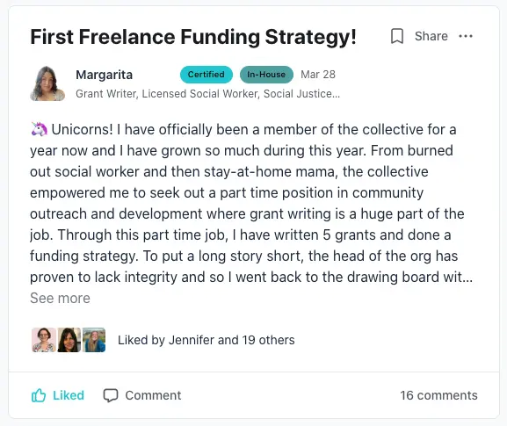Click the comment speech bubble icon
Screen dimensions: 507x426
[x=111, y=395]
